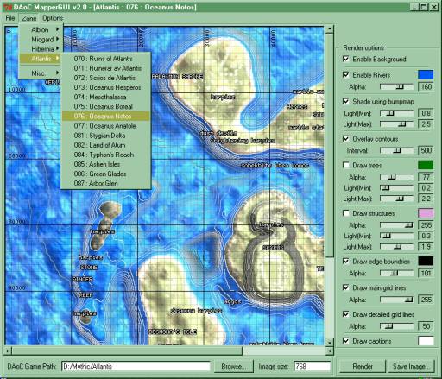
Task: Click the DAoC MapperGUI title bar app icon
Action: point(8,7)
